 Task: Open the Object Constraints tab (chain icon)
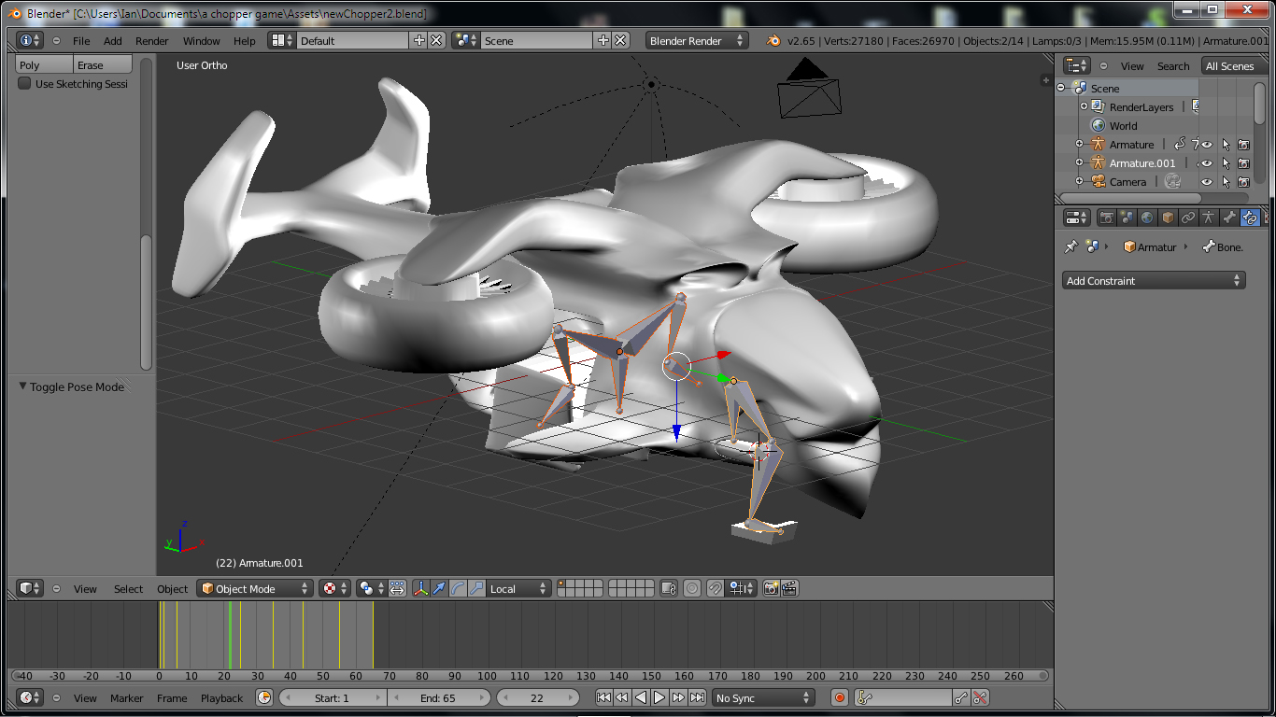tap(1188, 218)
